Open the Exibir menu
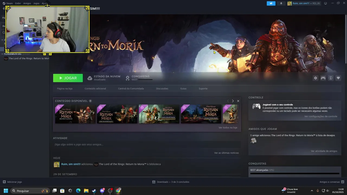The height and width of the screenshot is (195, 347). [x=18, y=3]
